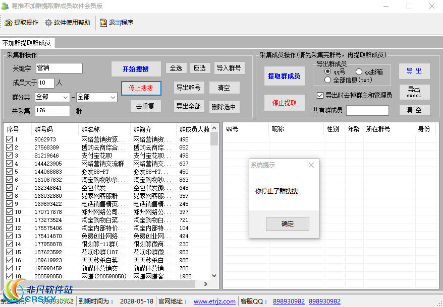Toggle 导出时去掉群主和管理员 checkbox
Viewport: 443px width, 307px height.
(x=320, y=95)
